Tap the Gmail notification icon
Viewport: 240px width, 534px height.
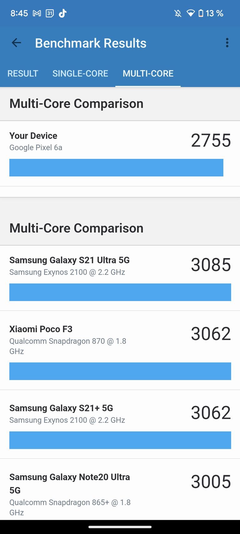(x=37, y=13)
